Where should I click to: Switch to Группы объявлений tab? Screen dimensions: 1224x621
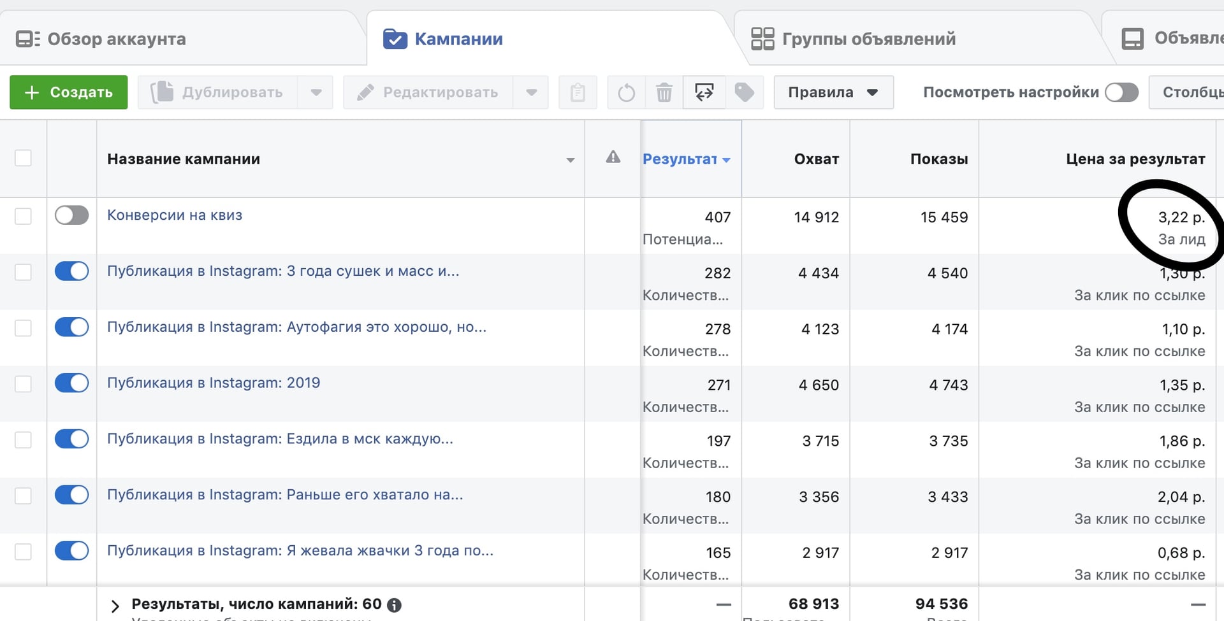click(854, 39)
